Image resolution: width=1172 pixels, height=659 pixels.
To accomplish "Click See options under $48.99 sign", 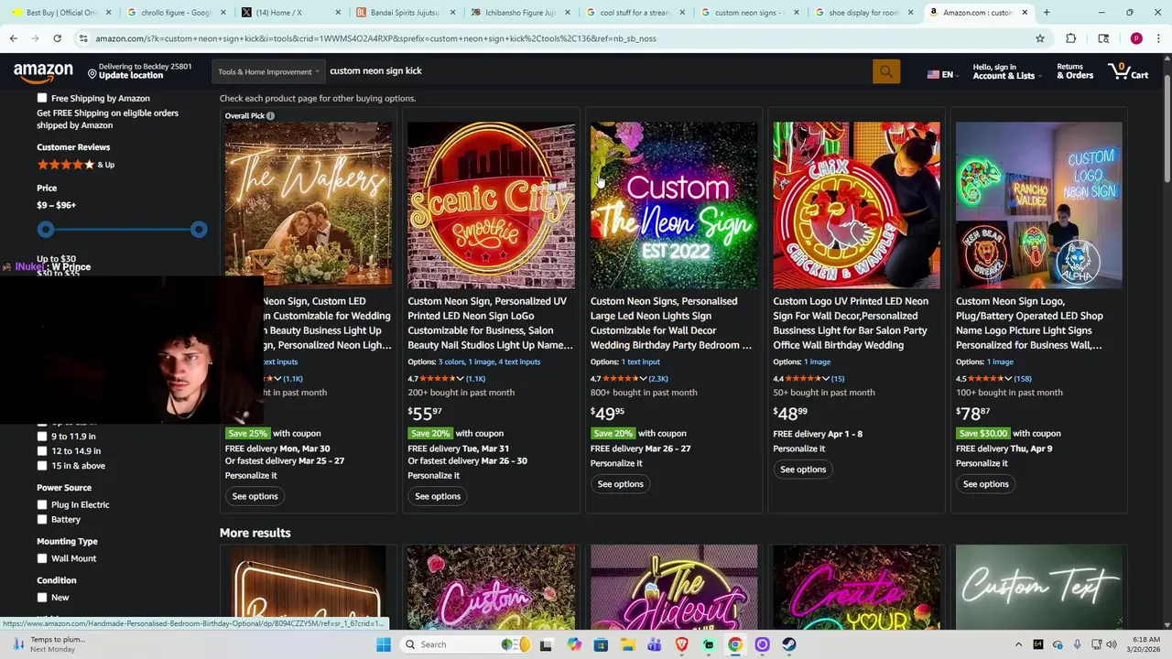I will (803, 470).
